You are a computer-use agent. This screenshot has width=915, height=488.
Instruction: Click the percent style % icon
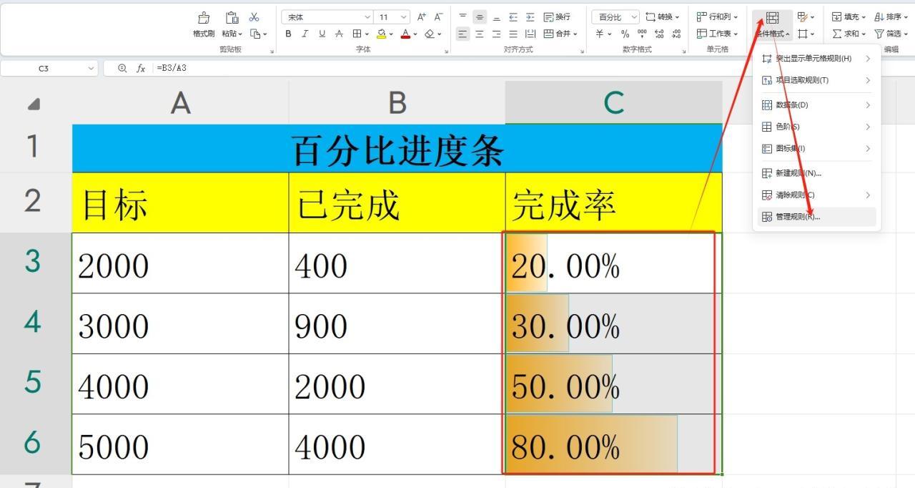click(x=625, y=34)
